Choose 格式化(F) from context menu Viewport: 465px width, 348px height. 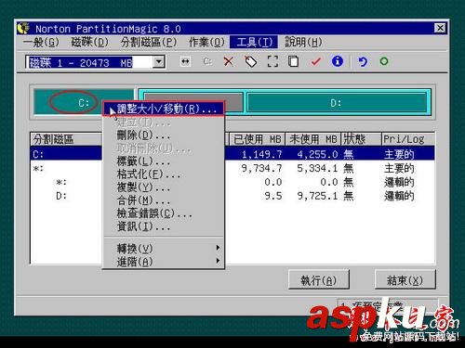coord(163,174)
